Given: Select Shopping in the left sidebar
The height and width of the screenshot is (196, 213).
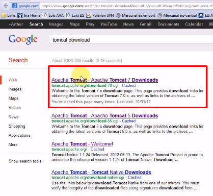Looking at the screenshot, I should coord(17,126).
